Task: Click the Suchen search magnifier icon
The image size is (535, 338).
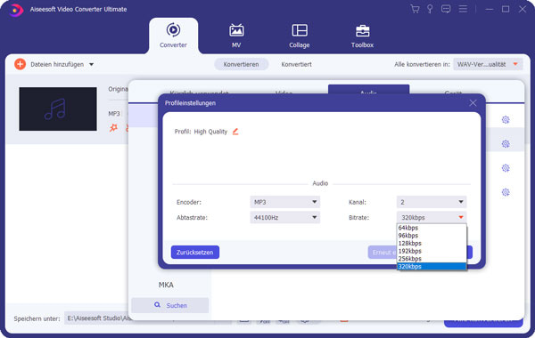Action: (157, 305)
